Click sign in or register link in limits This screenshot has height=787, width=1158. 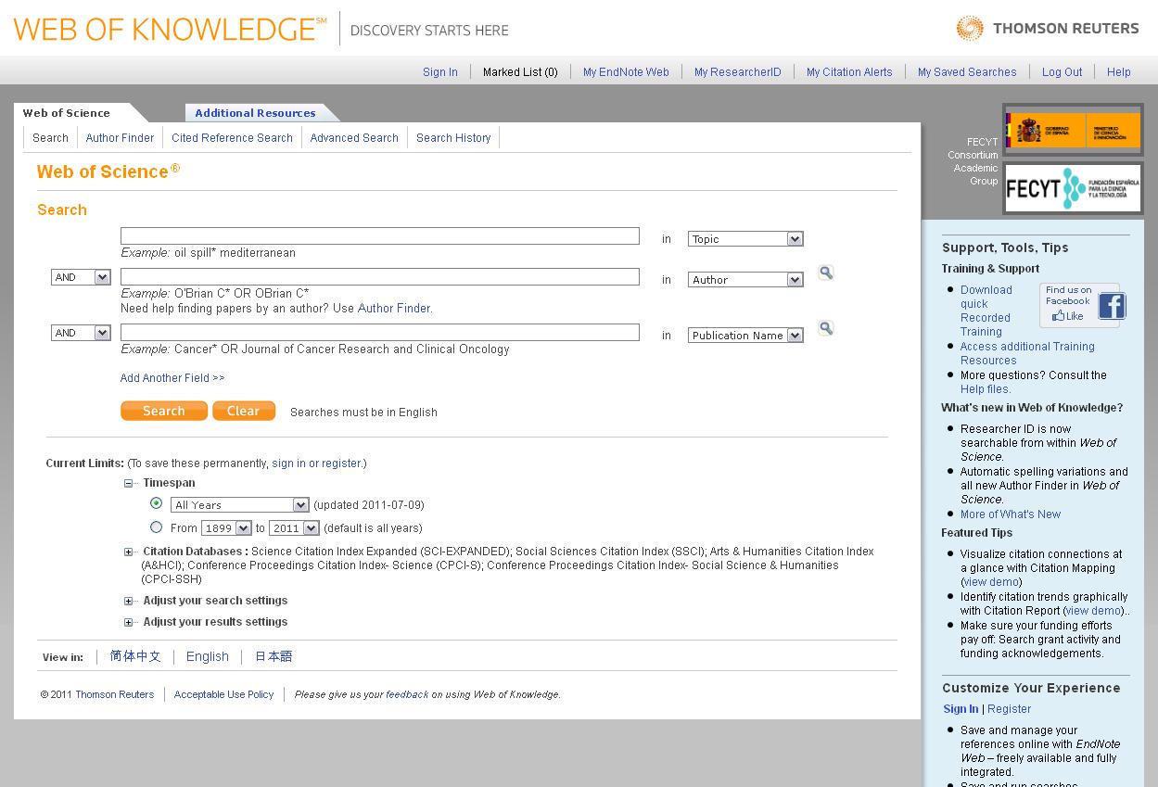316,463
